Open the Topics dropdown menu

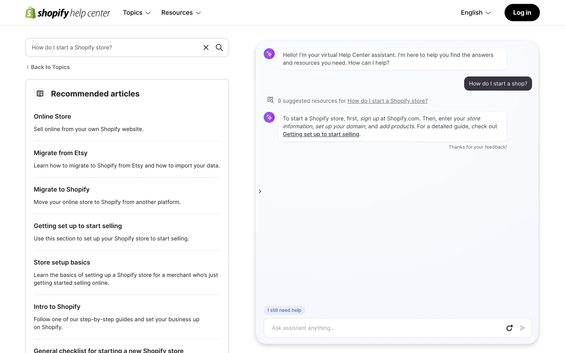point(137,13)
